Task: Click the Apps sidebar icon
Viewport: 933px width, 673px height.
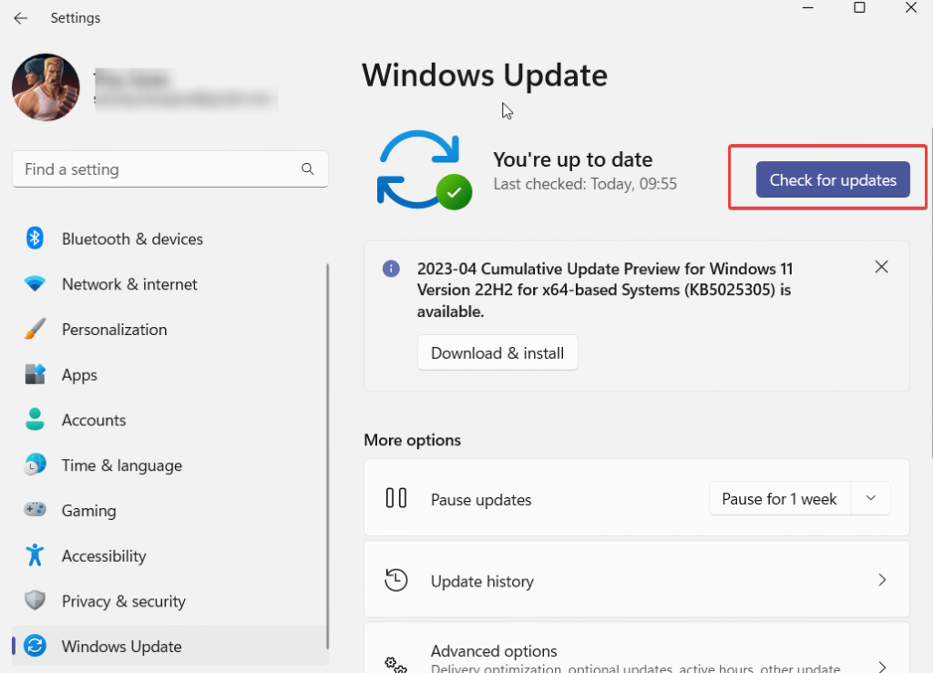Action: click(34, 374)
